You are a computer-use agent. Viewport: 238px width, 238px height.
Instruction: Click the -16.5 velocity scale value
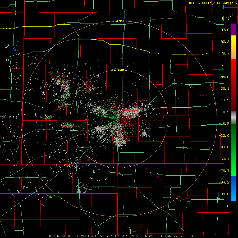click(224, 124)
